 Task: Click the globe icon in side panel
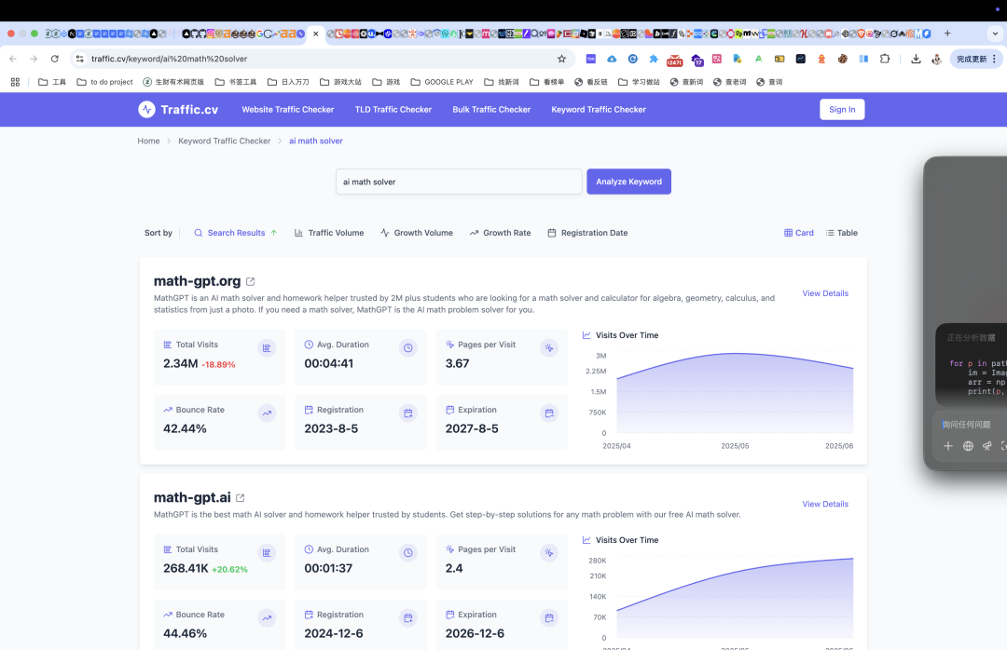pos(968,446)
